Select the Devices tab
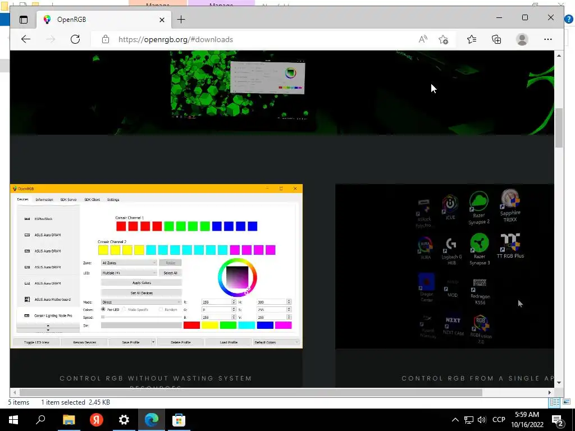This screenshot has width=575, height=431. pos(22,200)
